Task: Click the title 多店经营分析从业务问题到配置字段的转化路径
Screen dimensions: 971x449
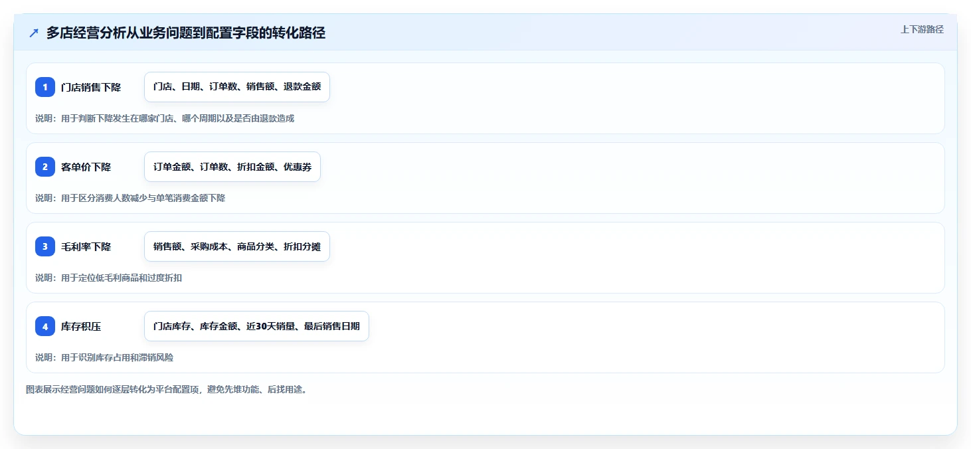Action: point(186,33)
